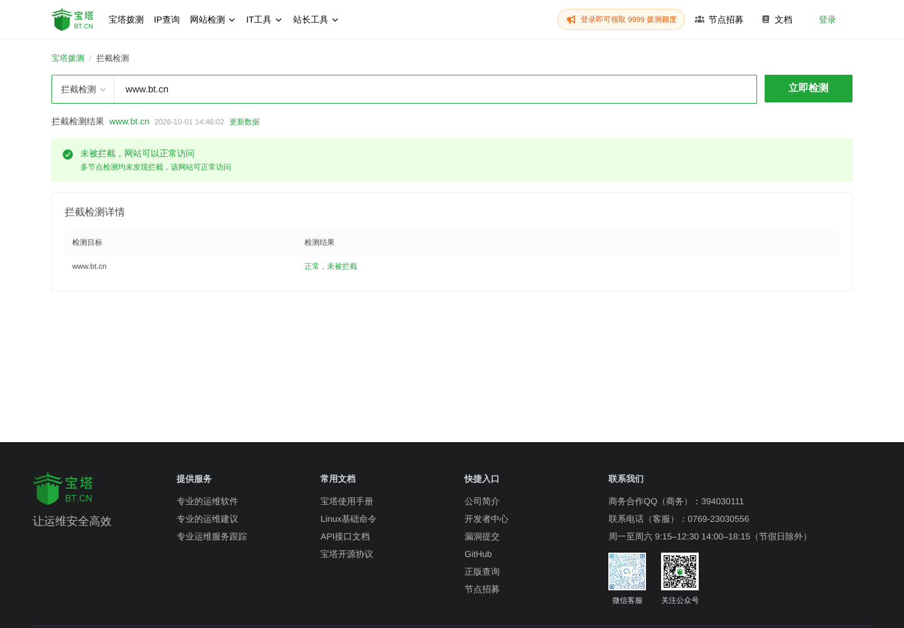The image size is (904, 628).
Task: Click the 拦截检测详情 heading
Action: click(95, 212)
